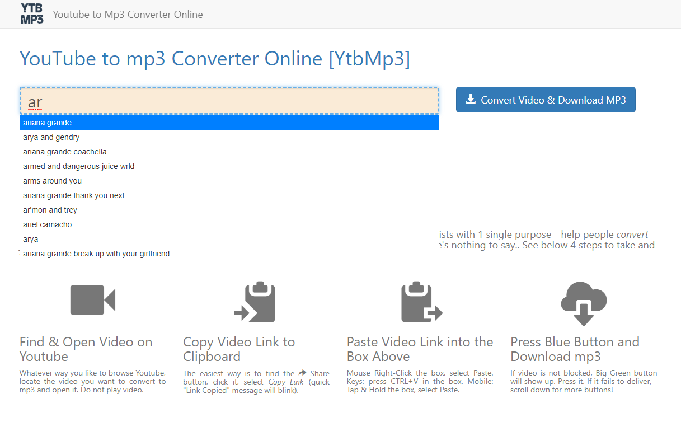
Task: Click the Share arrow icon in step text
Action: coord(302,373)
